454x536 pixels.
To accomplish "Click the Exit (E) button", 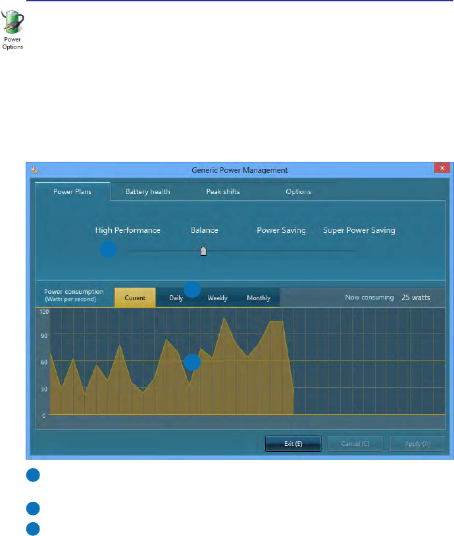I will (x=293, y=444).
